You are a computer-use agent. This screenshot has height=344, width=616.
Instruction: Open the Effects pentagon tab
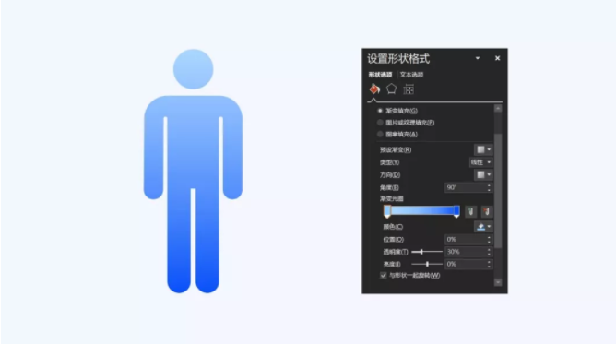click(391, 89)
